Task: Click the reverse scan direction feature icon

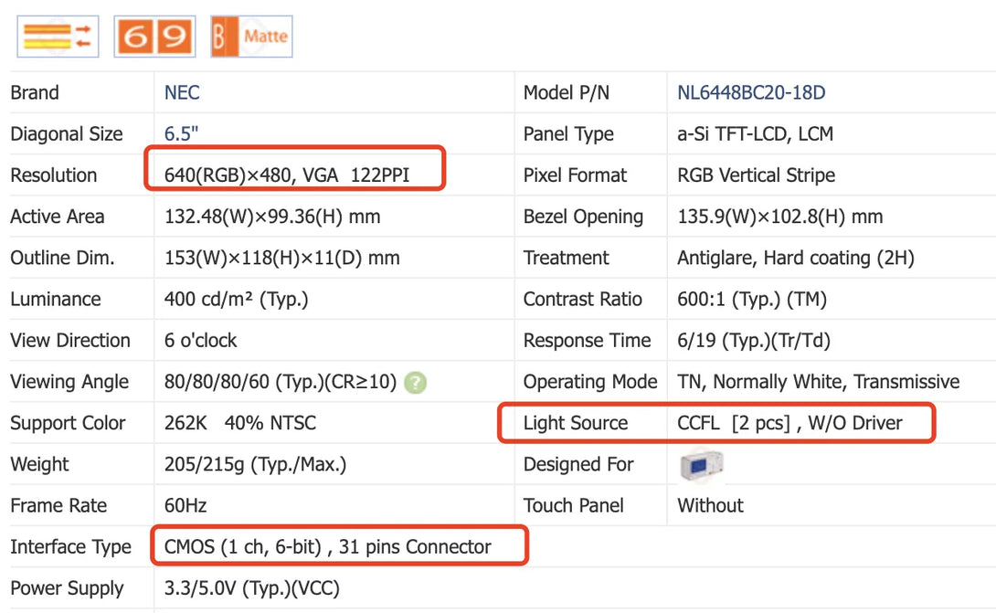Action: pyautogui.click(x=58, y=37)
